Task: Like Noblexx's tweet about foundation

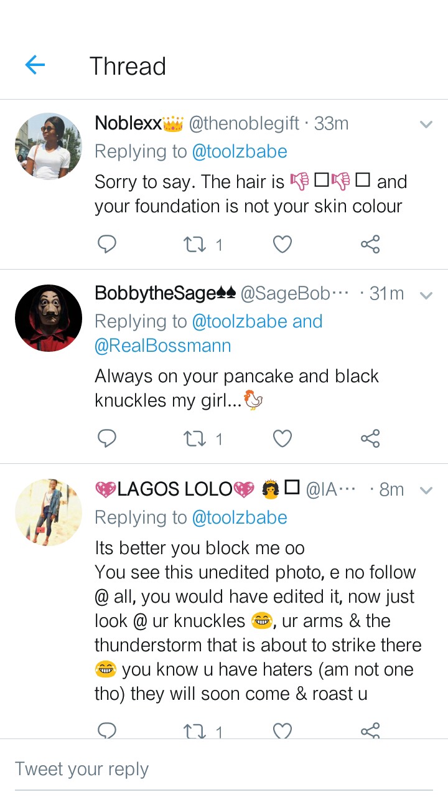Action: [282, 245]
